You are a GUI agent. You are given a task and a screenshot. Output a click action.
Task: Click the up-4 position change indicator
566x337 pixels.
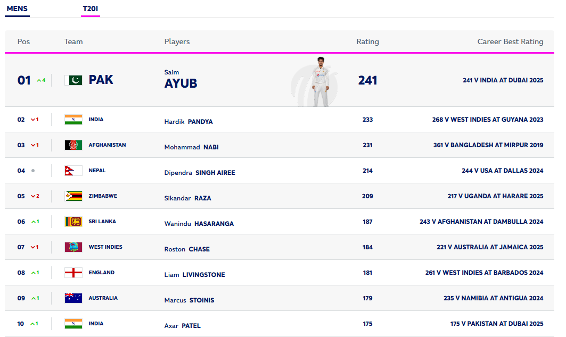click(41, 81)
